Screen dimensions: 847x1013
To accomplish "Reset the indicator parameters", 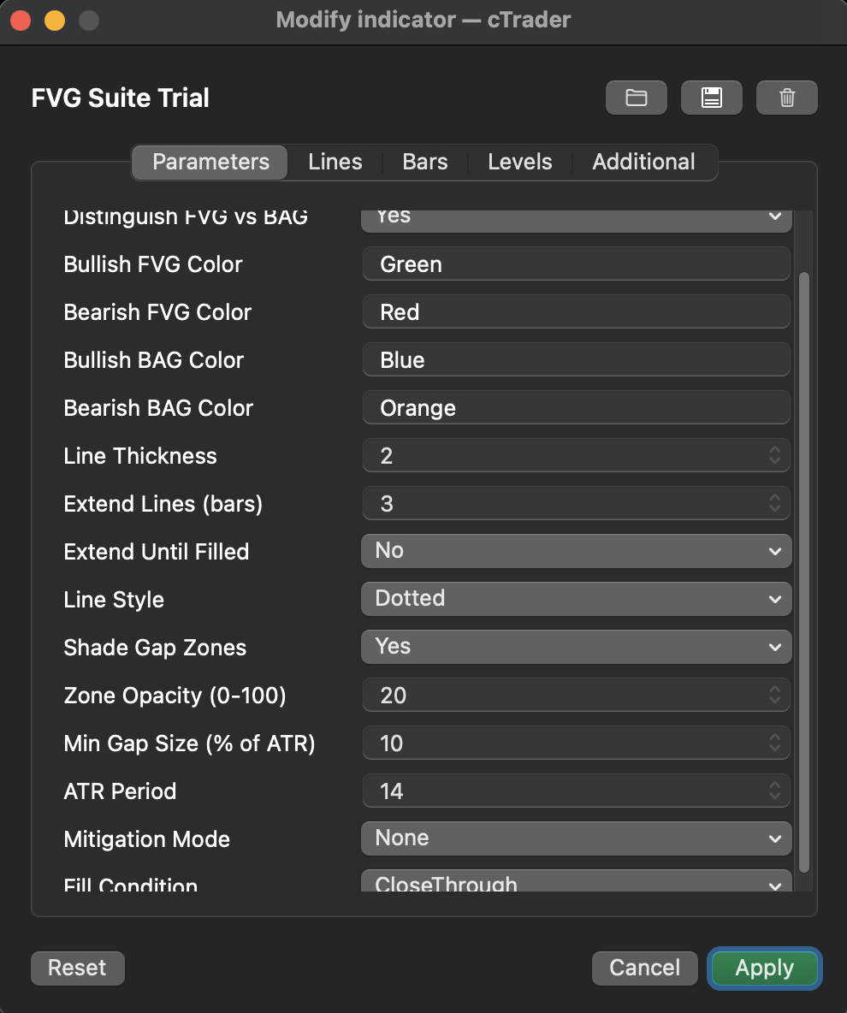I will click(x=77, y=968).
